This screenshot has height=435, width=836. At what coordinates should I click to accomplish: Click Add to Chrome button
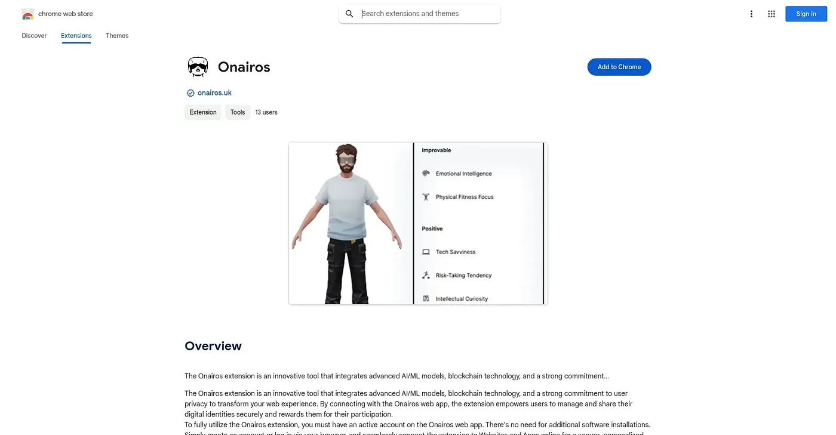619,67
